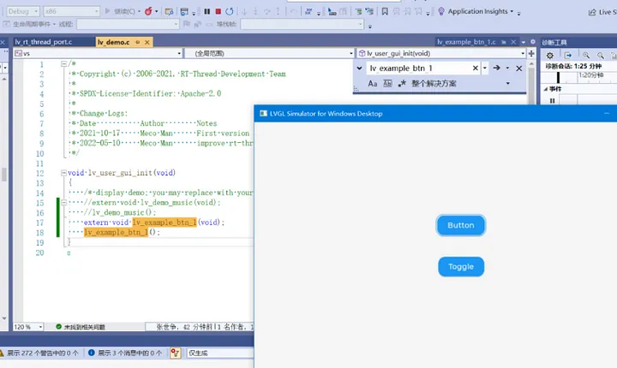Viewport: 617px width, 368px height.
Task: Open the build-only (仅生成) dropdown
Action: (220, 353)
